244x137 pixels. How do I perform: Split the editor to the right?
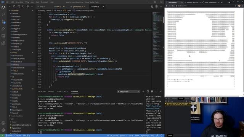156,6
